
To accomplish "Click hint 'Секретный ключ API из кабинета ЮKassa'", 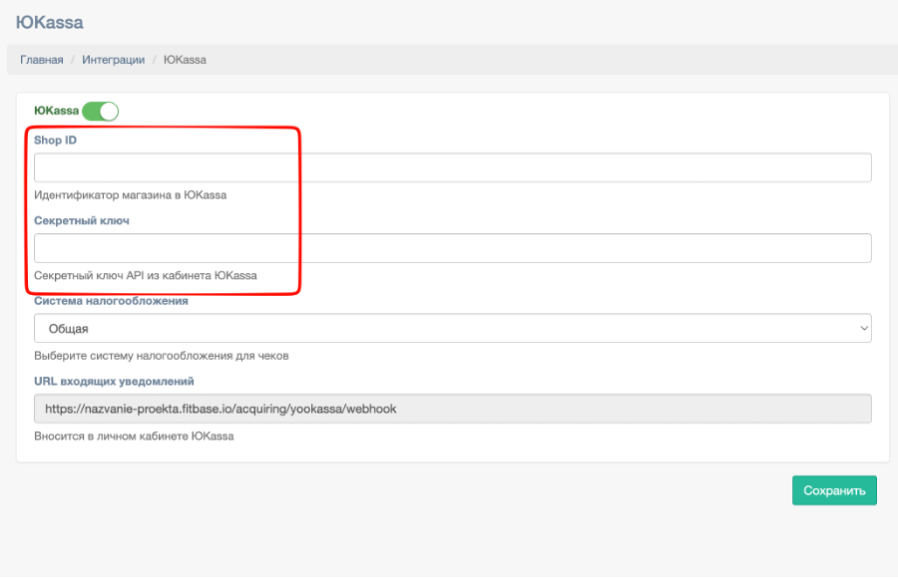I will (x=146, y=275).
